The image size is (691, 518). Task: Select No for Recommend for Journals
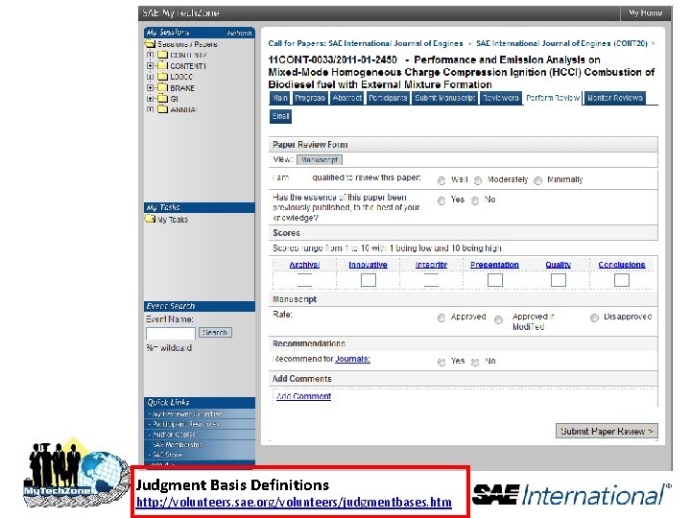pos(475,362)
